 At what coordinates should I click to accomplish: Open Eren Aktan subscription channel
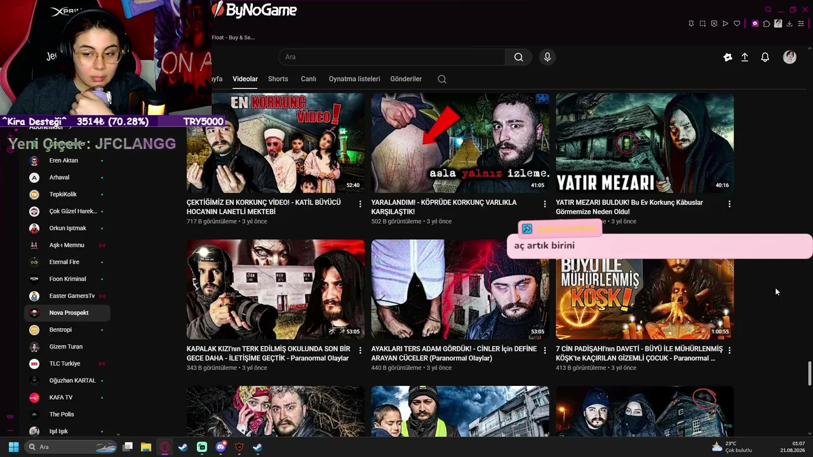(67, 161)
